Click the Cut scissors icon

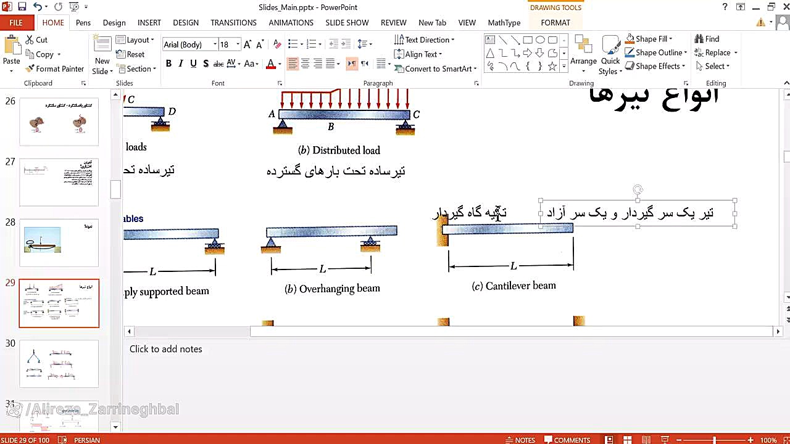pyautogui.click(x=30, y=39)
